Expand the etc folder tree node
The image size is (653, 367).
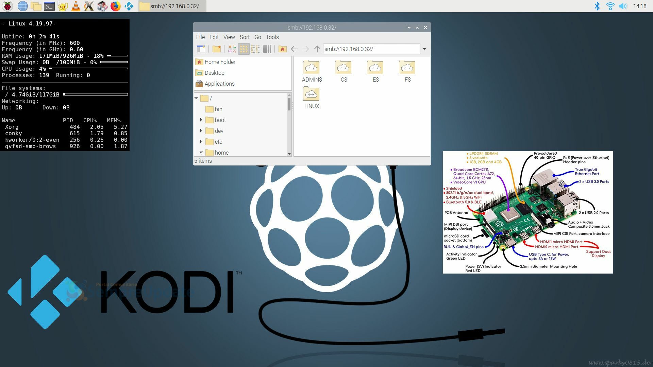(x=201, y=142)
